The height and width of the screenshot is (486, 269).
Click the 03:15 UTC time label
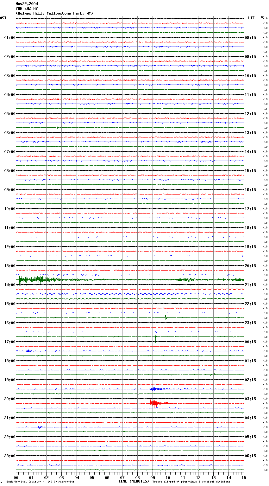tap(250, 399)
